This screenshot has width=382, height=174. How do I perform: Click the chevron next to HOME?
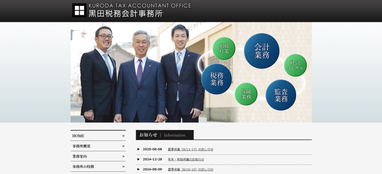click(123, 136)
